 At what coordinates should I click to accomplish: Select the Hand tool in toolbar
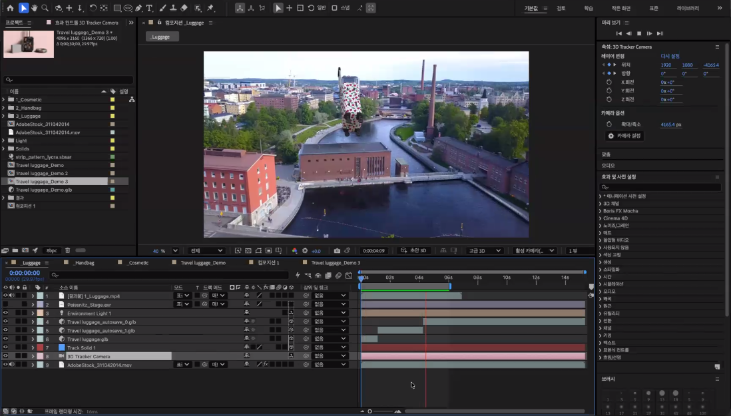click(34, 8)
